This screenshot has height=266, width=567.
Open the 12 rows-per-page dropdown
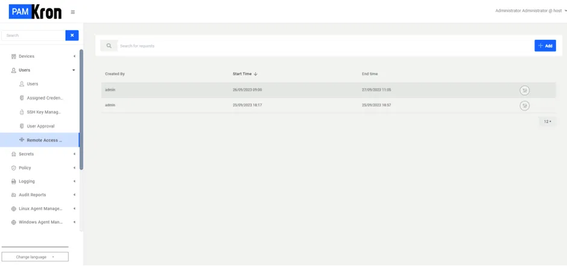pyautogui.click(x=548, y=122)
